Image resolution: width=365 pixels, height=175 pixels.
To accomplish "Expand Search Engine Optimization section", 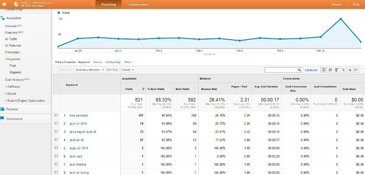I will (x=5, y=100).
